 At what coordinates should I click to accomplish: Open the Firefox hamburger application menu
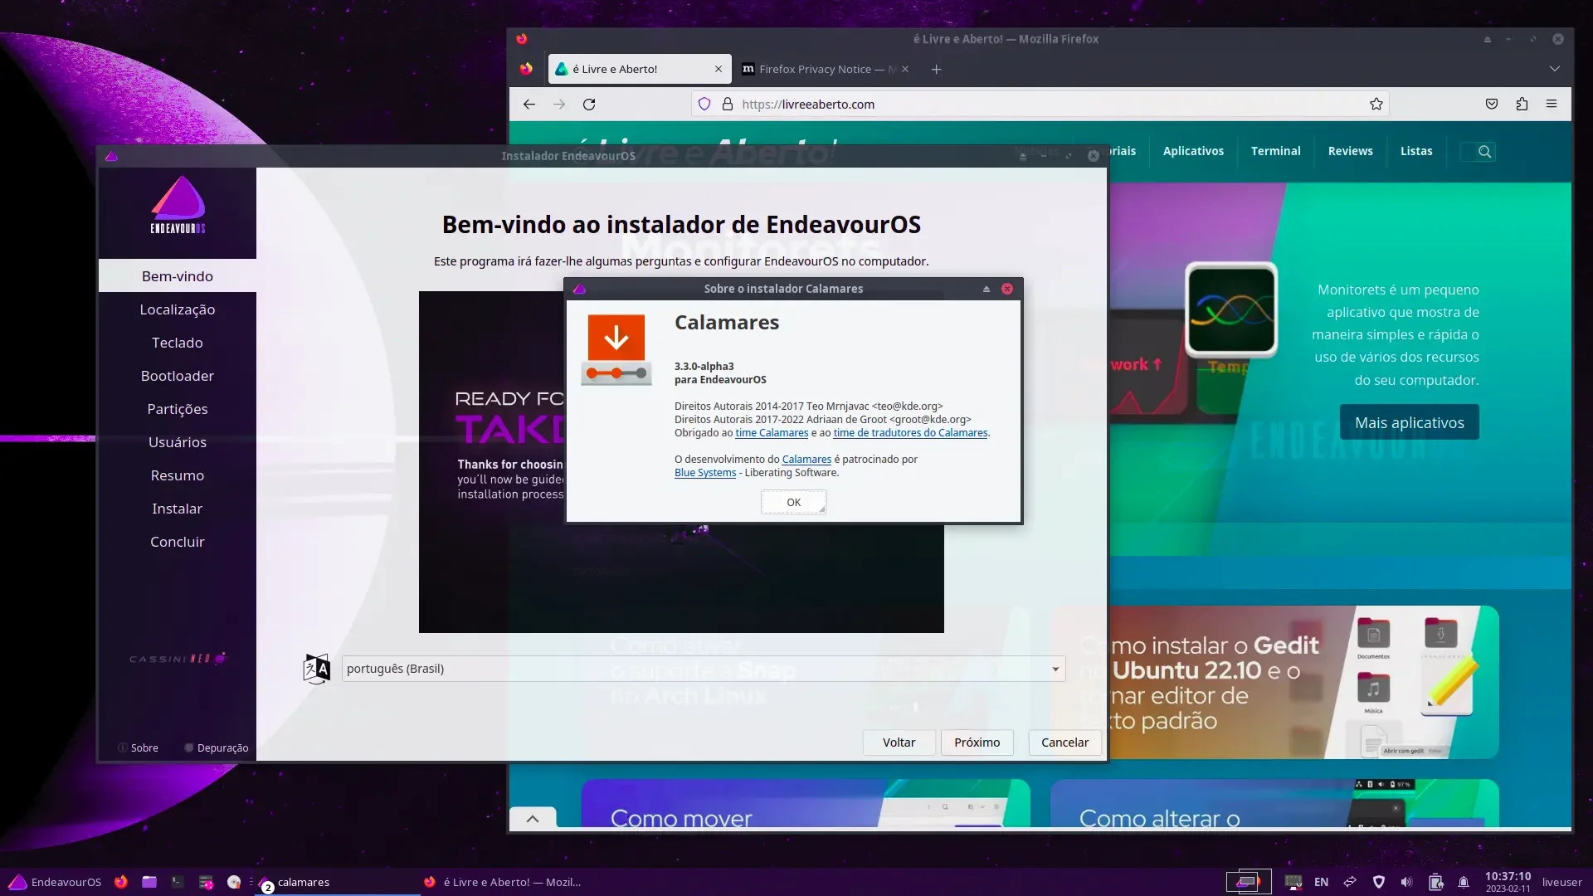point(1552,104)
